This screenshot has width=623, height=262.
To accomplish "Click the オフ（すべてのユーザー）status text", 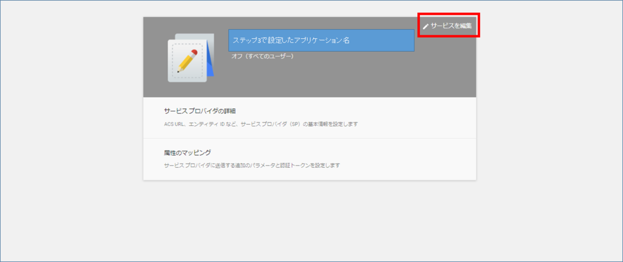I will click(x=263, y=57).
